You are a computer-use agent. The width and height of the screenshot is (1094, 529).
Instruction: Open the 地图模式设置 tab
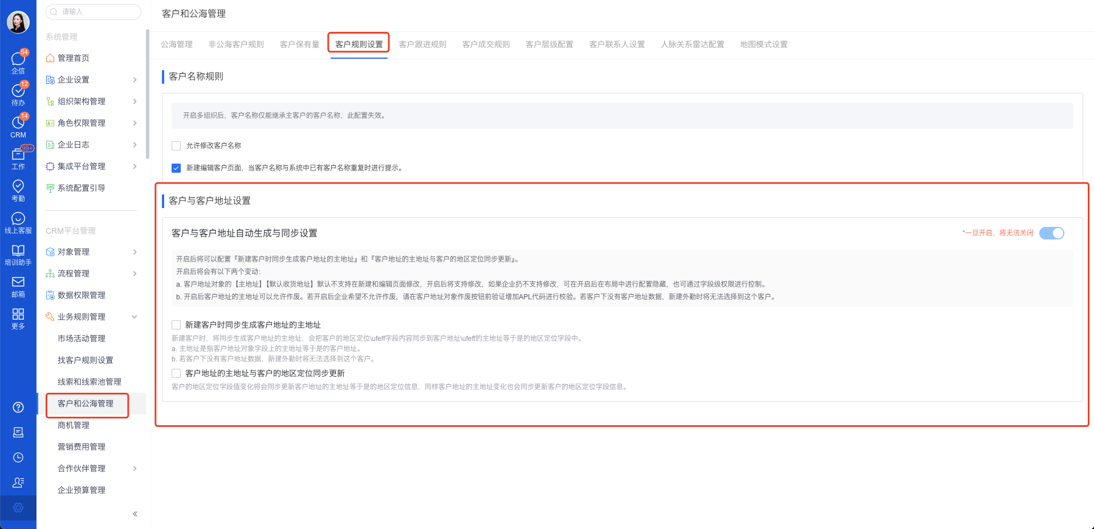point(763,44)
